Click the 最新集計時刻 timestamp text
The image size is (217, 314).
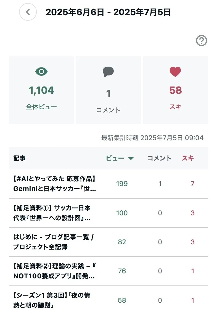click(x=152, y=138)
